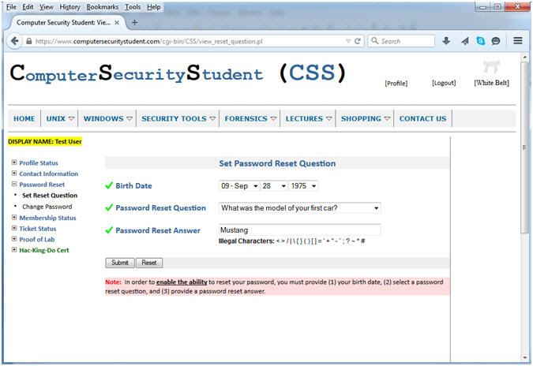The height and width of the screenshot is (366, 533).
Task: Click the padlock site security icon
Action: pyautogui.click(x=29, y=42)
